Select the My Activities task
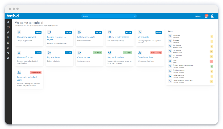The image size is (223, 129). pyautogui.click(x=191, y=56)
